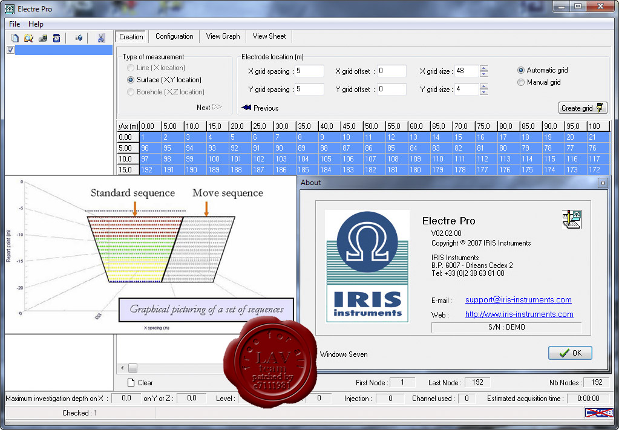Open the support@iris-instruments.com email link
619x430 pixels.
pyautogui.click(x=519, y=299)
